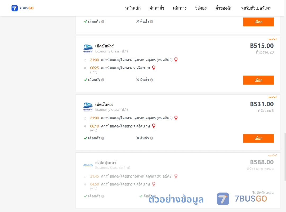
Task: Open วิธีจอง navigation link
Action: 201,8
